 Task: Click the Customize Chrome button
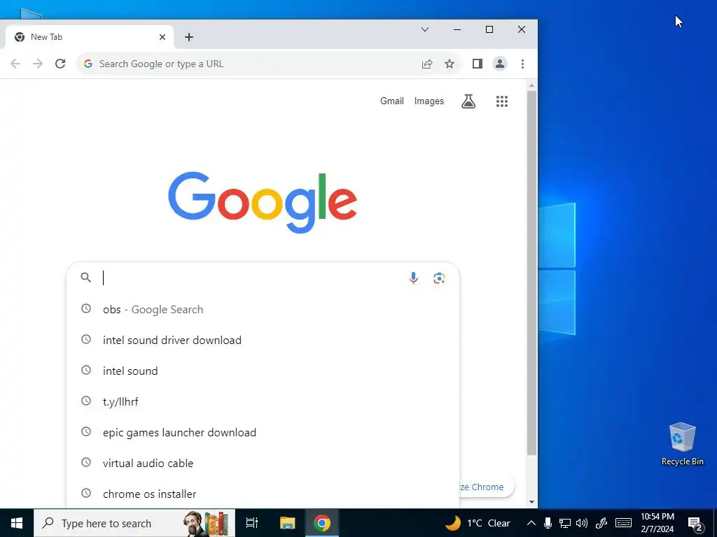487,487
